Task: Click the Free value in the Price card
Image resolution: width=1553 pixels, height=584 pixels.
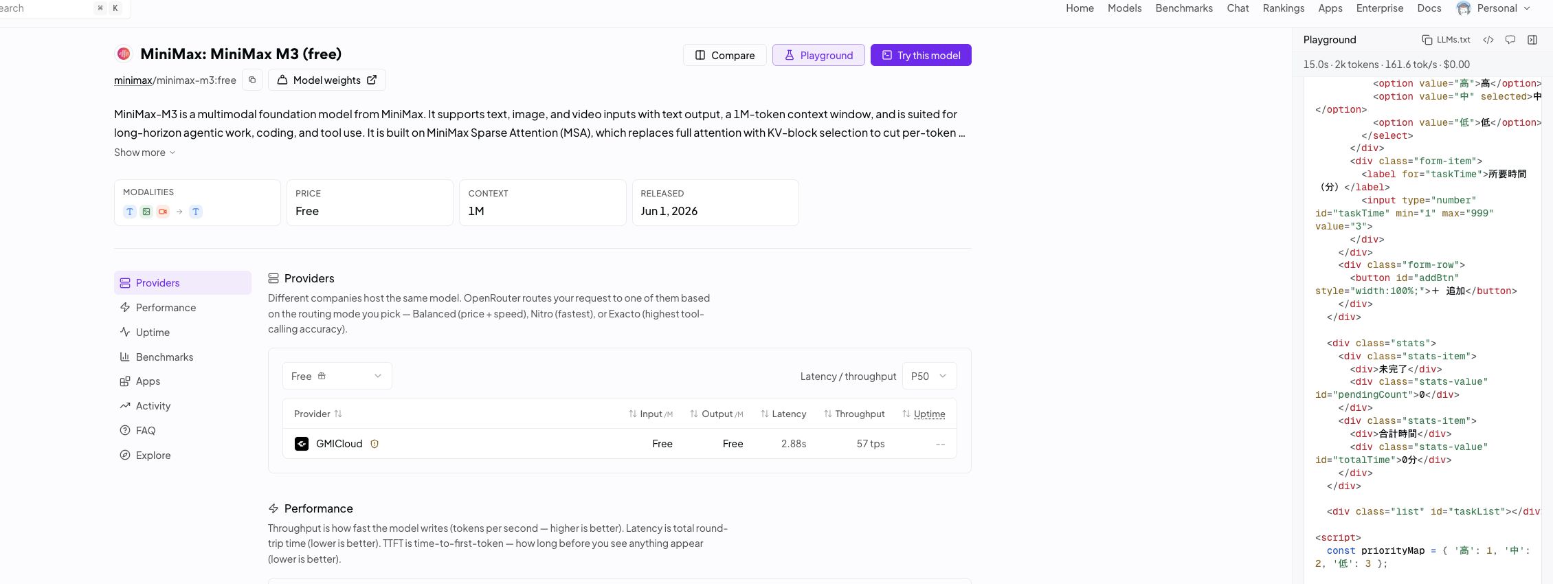Action: tap(307, 211)
